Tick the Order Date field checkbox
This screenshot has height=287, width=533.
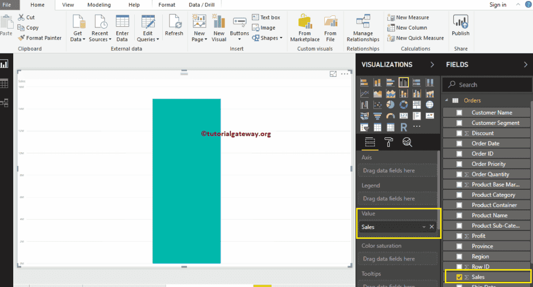(459, 144)
